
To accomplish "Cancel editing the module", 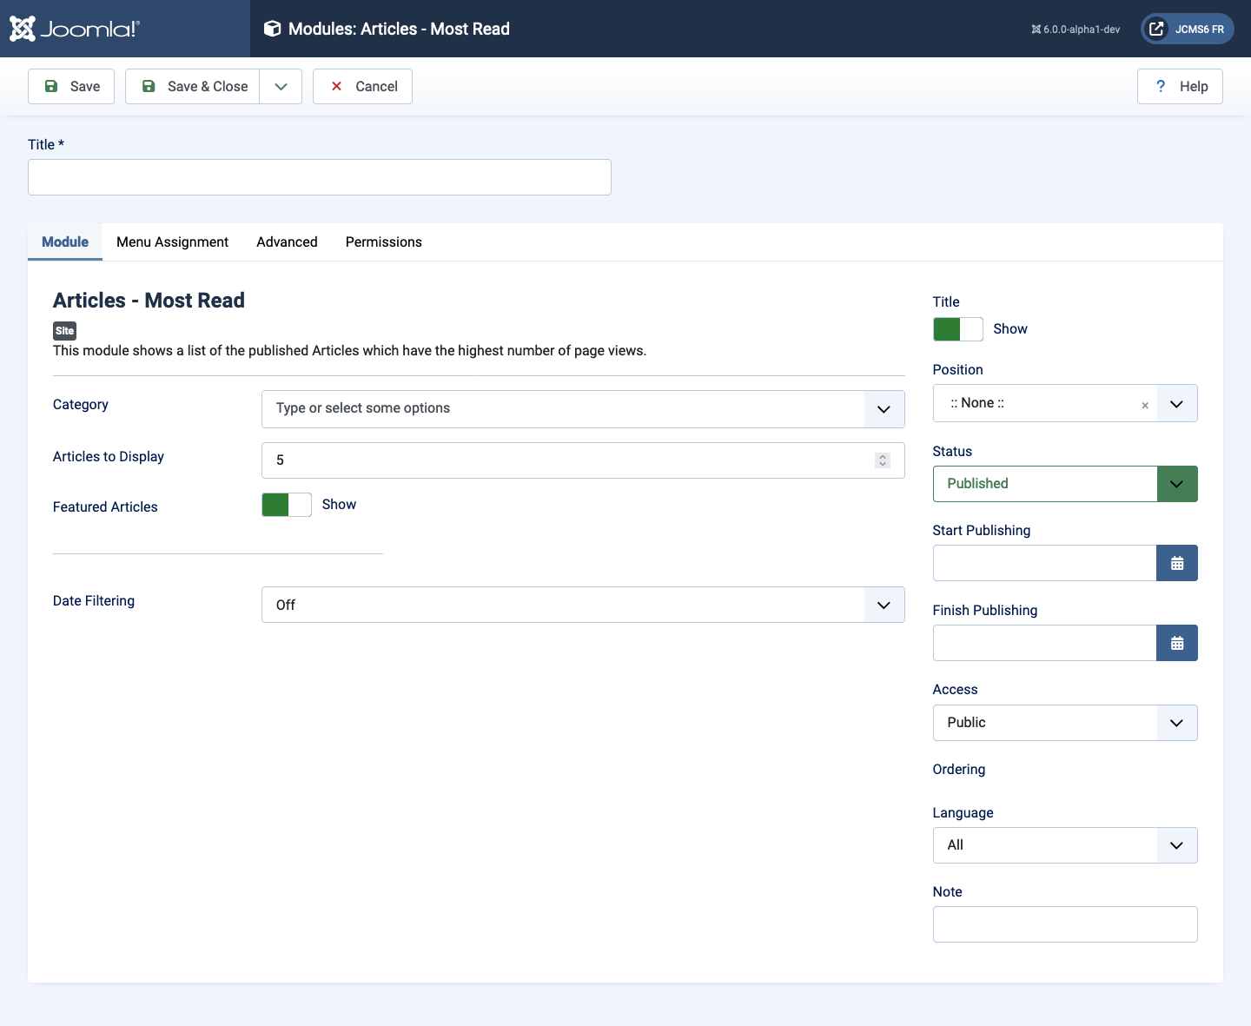I will (x=362, y=86).
